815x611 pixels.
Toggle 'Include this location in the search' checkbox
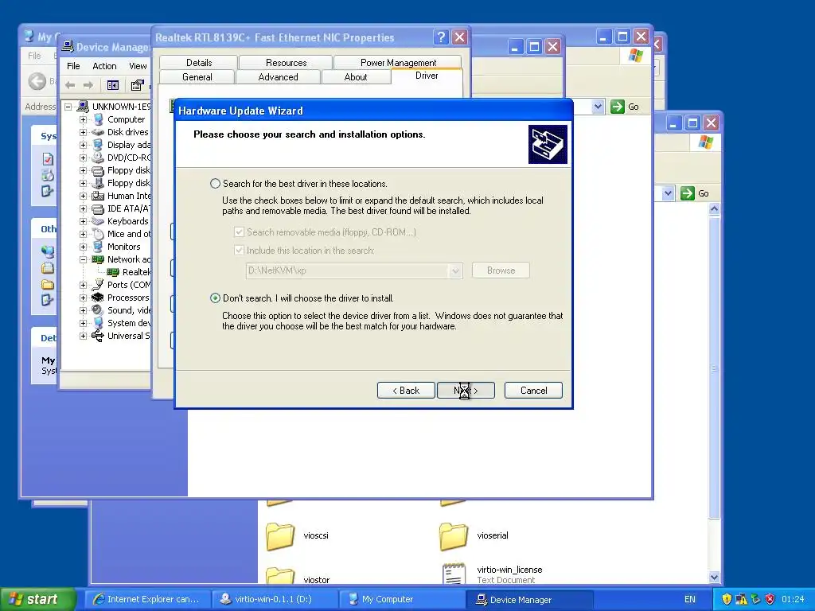click(239, 250)
